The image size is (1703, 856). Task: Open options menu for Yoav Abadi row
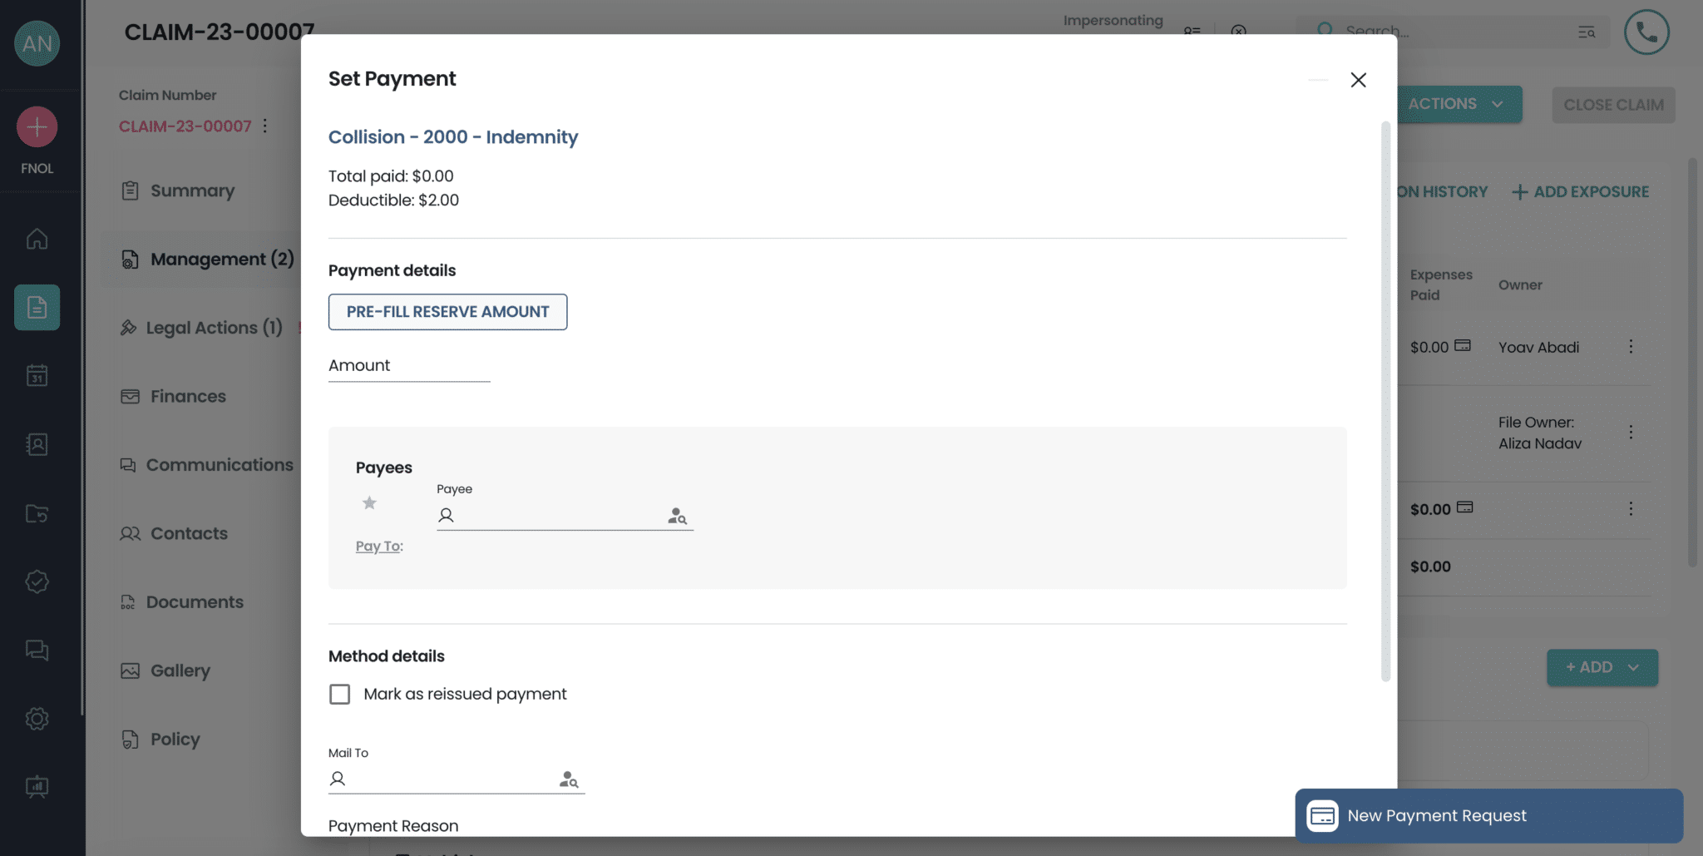(1631, 347)
